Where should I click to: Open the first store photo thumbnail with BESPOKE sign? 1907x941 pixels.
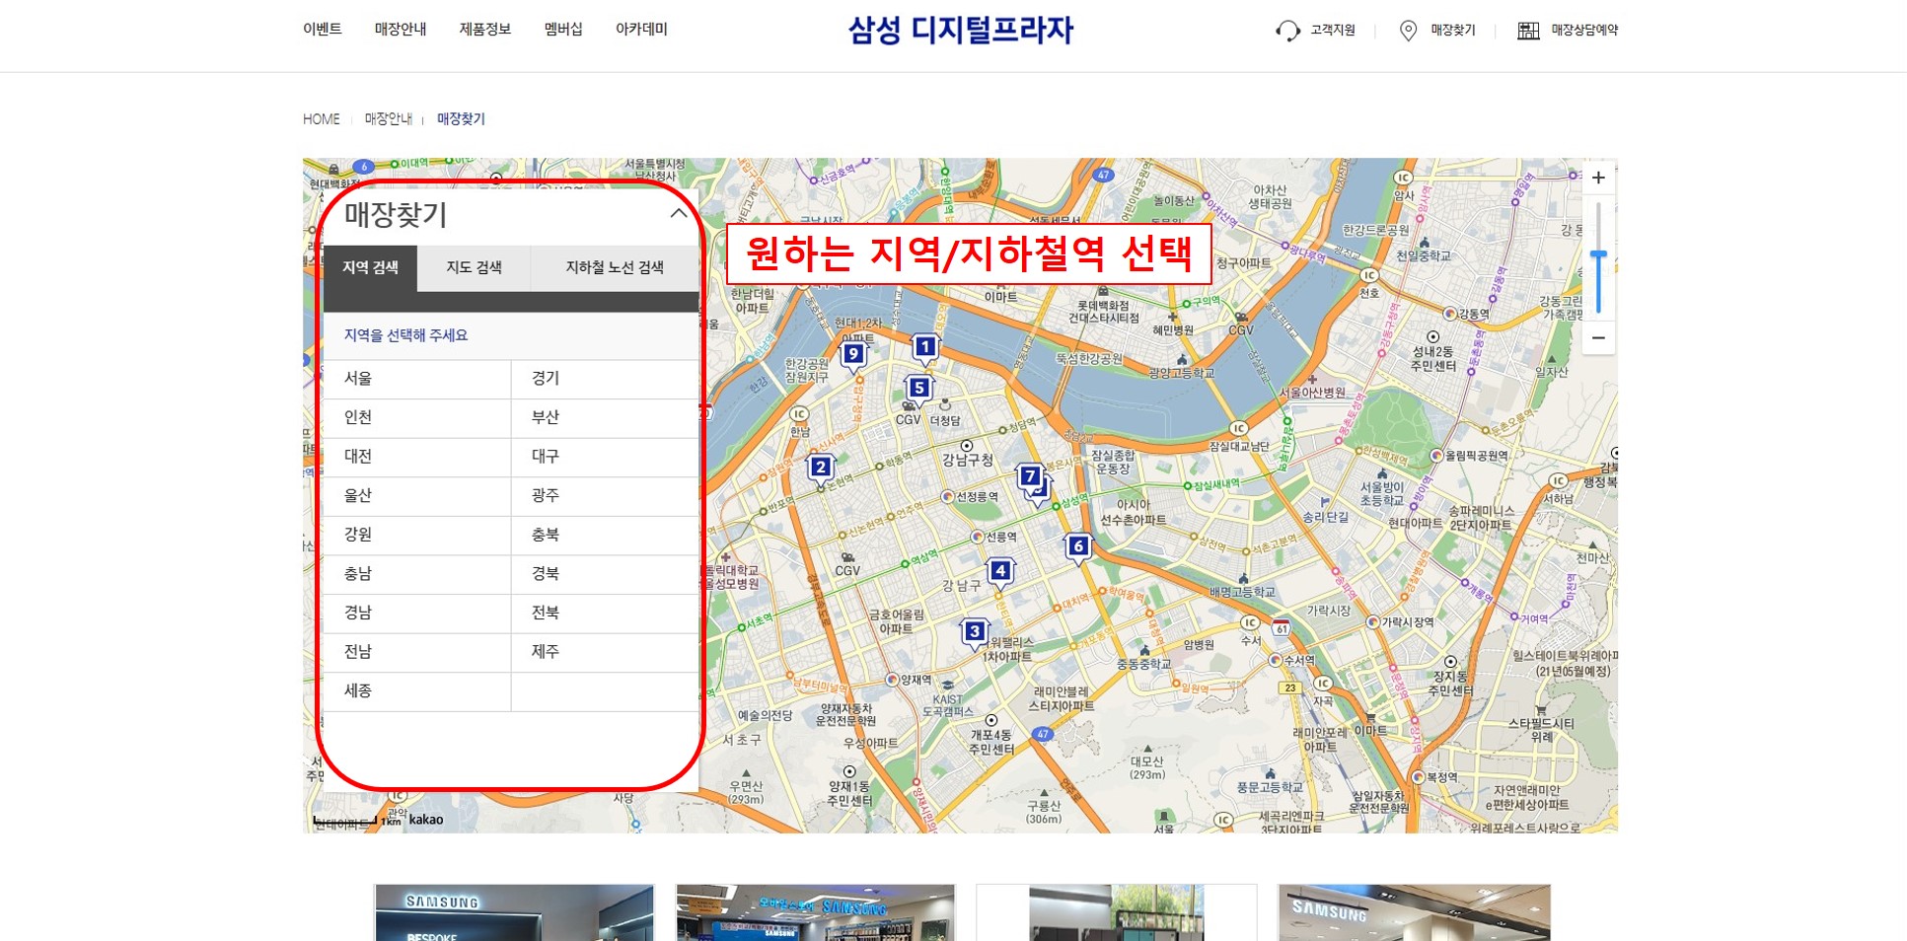514,912
